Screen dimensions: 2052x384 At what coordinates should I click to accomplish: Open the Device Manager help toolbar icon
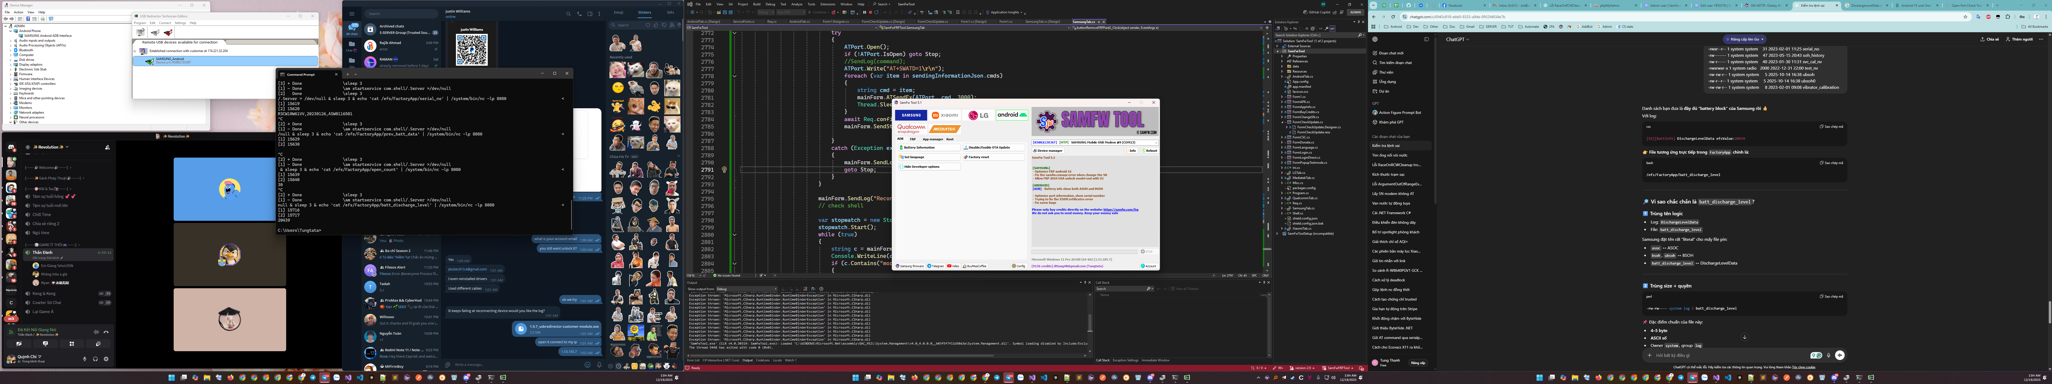28,19
